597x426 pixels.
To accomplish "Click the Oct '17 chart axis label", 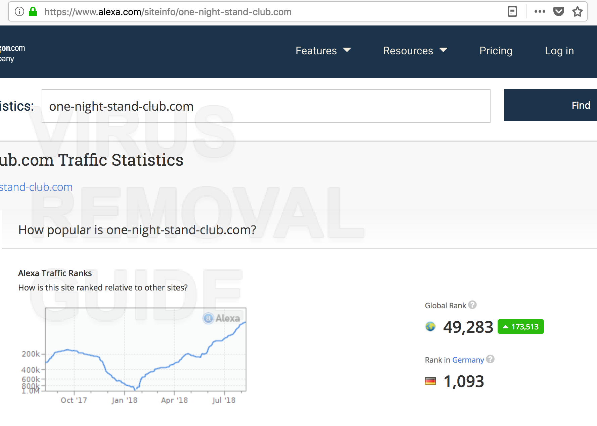I will tap(74, 400).
